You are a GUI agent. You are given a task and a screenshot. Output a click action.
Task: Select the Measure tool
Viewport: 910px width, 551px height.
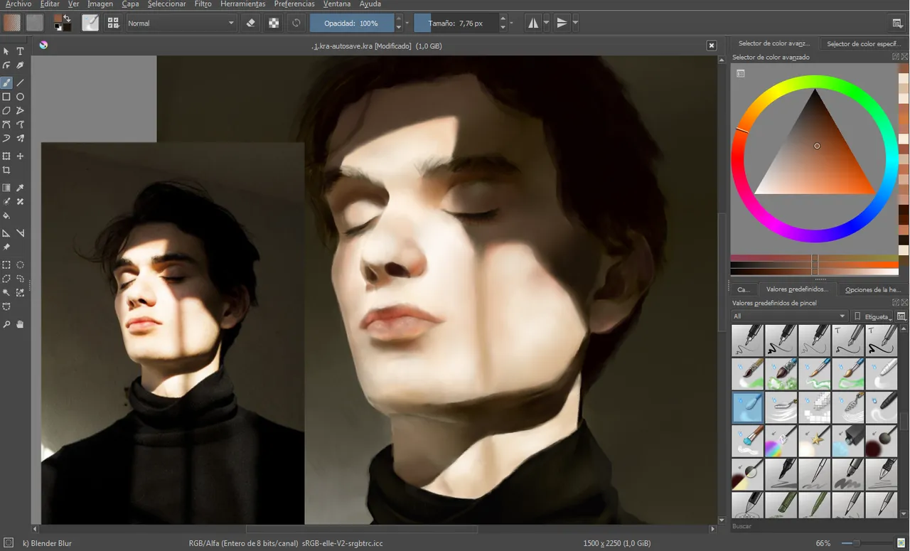pos(20,233)
